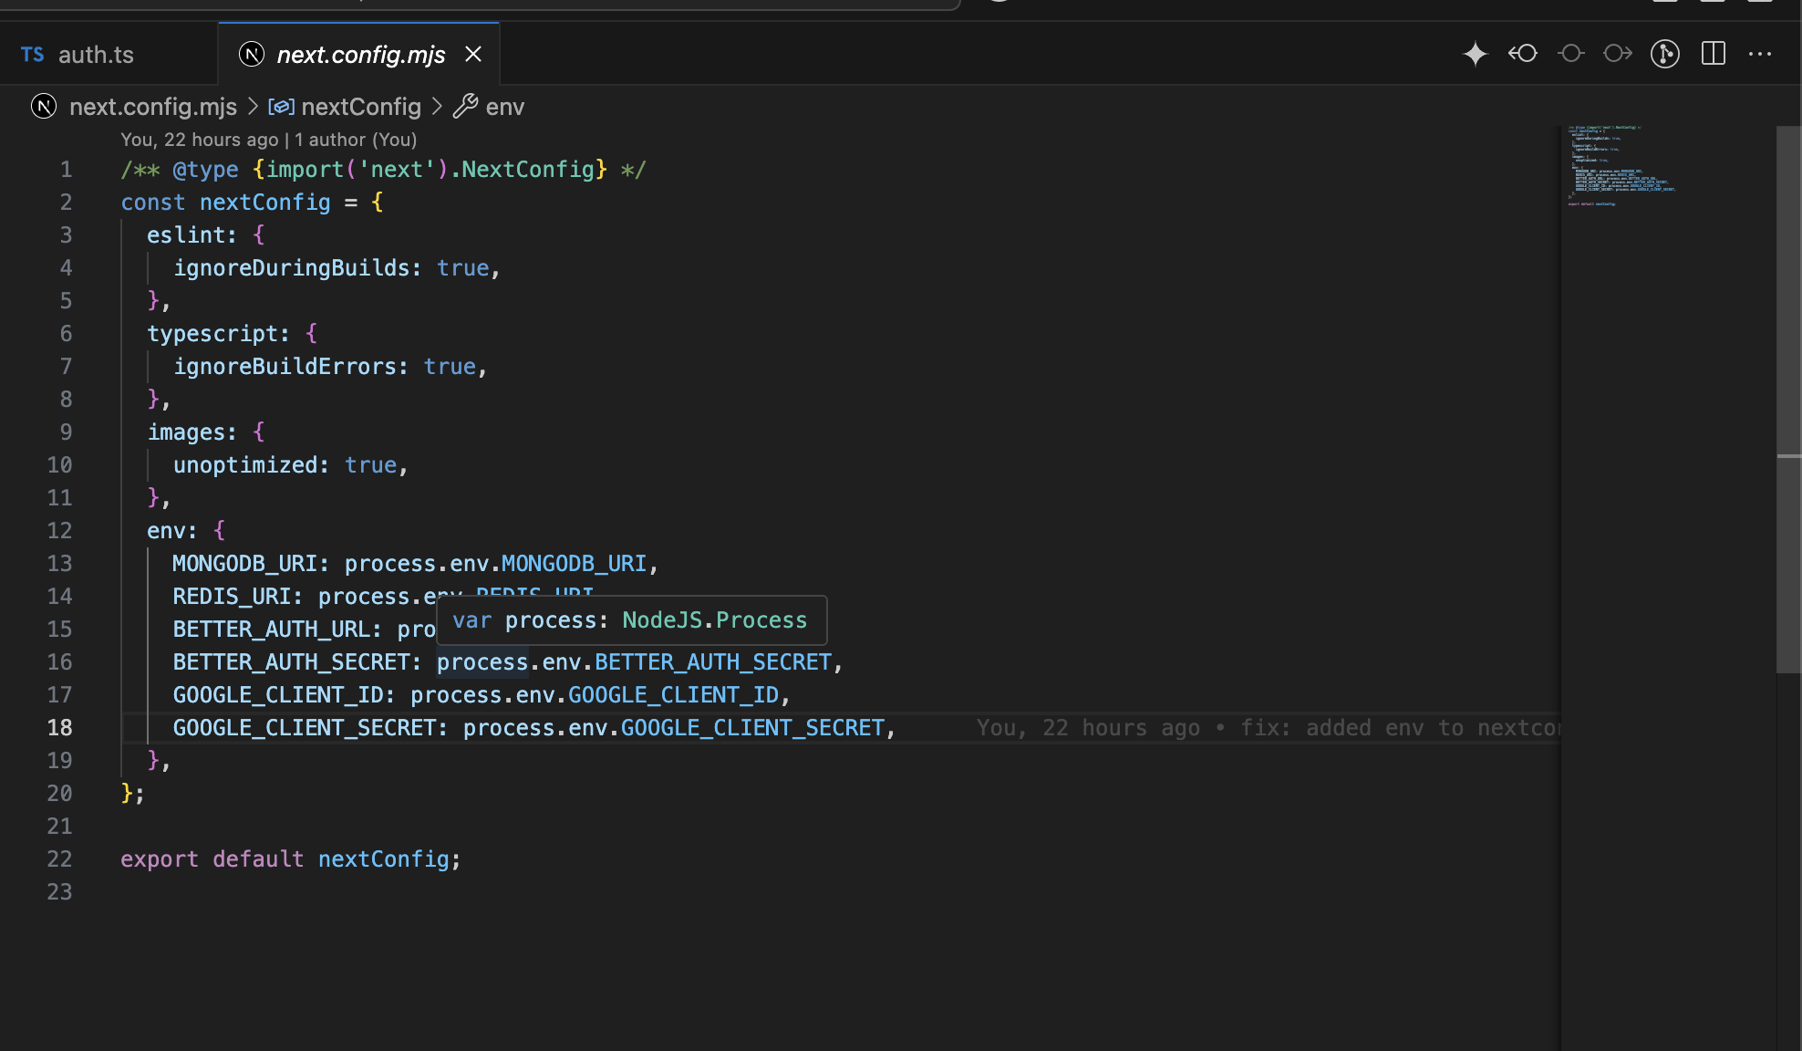The height and width of the screenshot is (1051, 1802).
Task: Click "env" key on line 12
Action: 166,531
